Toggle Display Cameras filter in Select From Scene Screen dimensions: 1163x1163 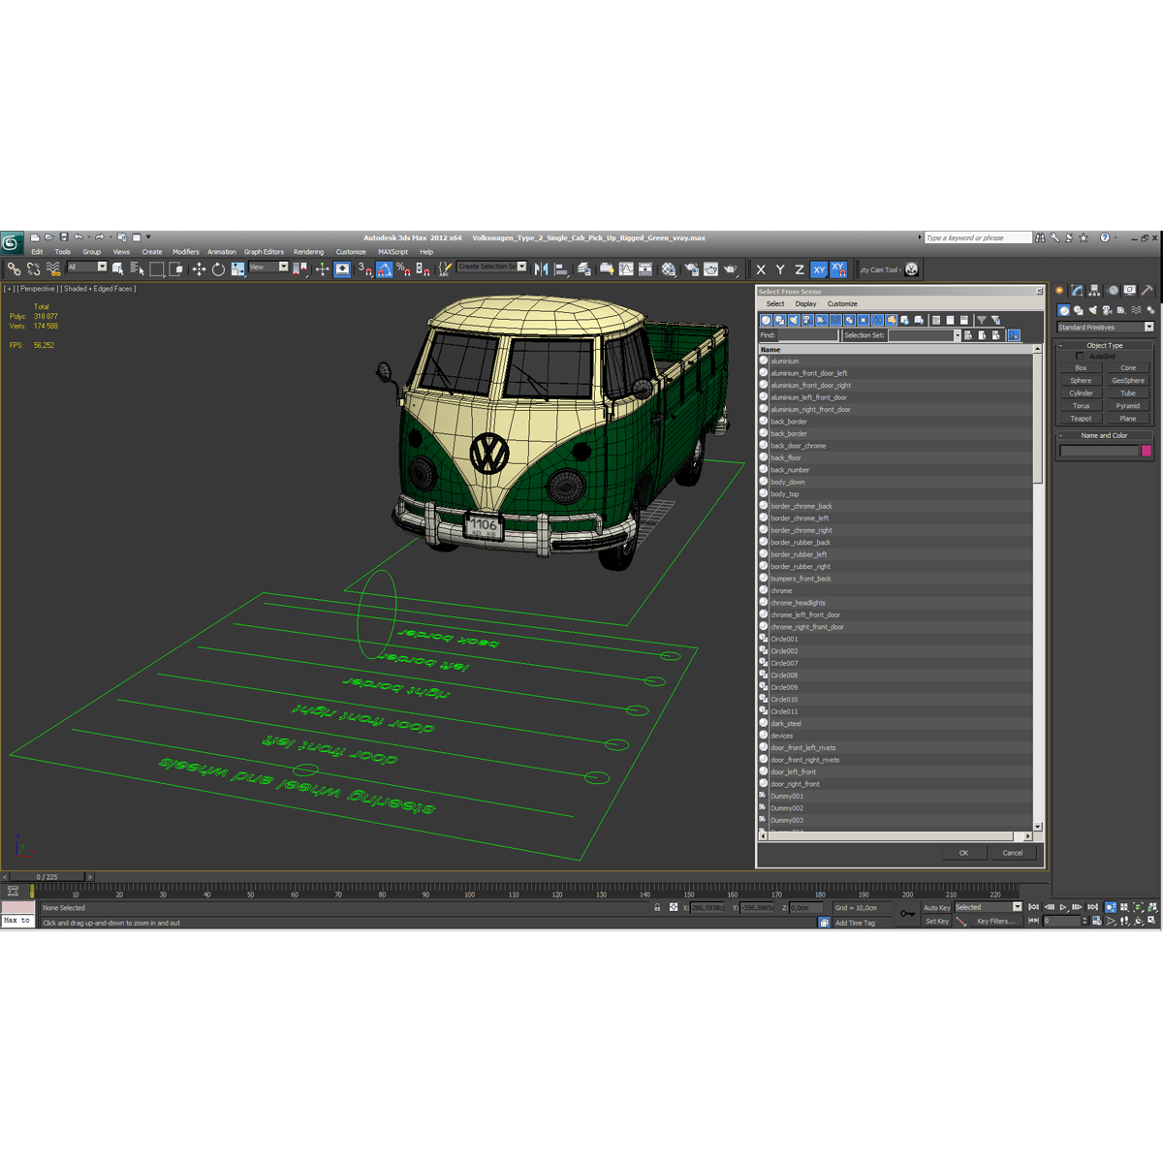[807, 320]
